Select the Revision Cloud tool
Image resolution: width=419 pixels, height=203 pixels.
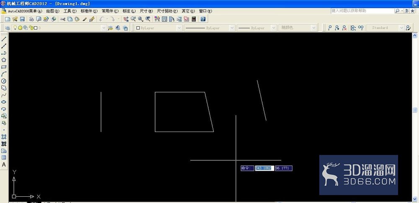click(4, 88)
